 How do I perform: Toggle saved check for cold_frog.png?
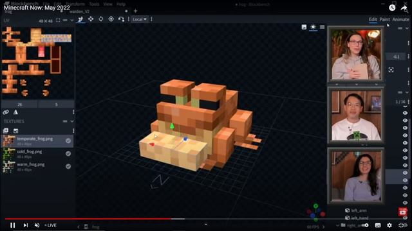(x=68, y=153)
